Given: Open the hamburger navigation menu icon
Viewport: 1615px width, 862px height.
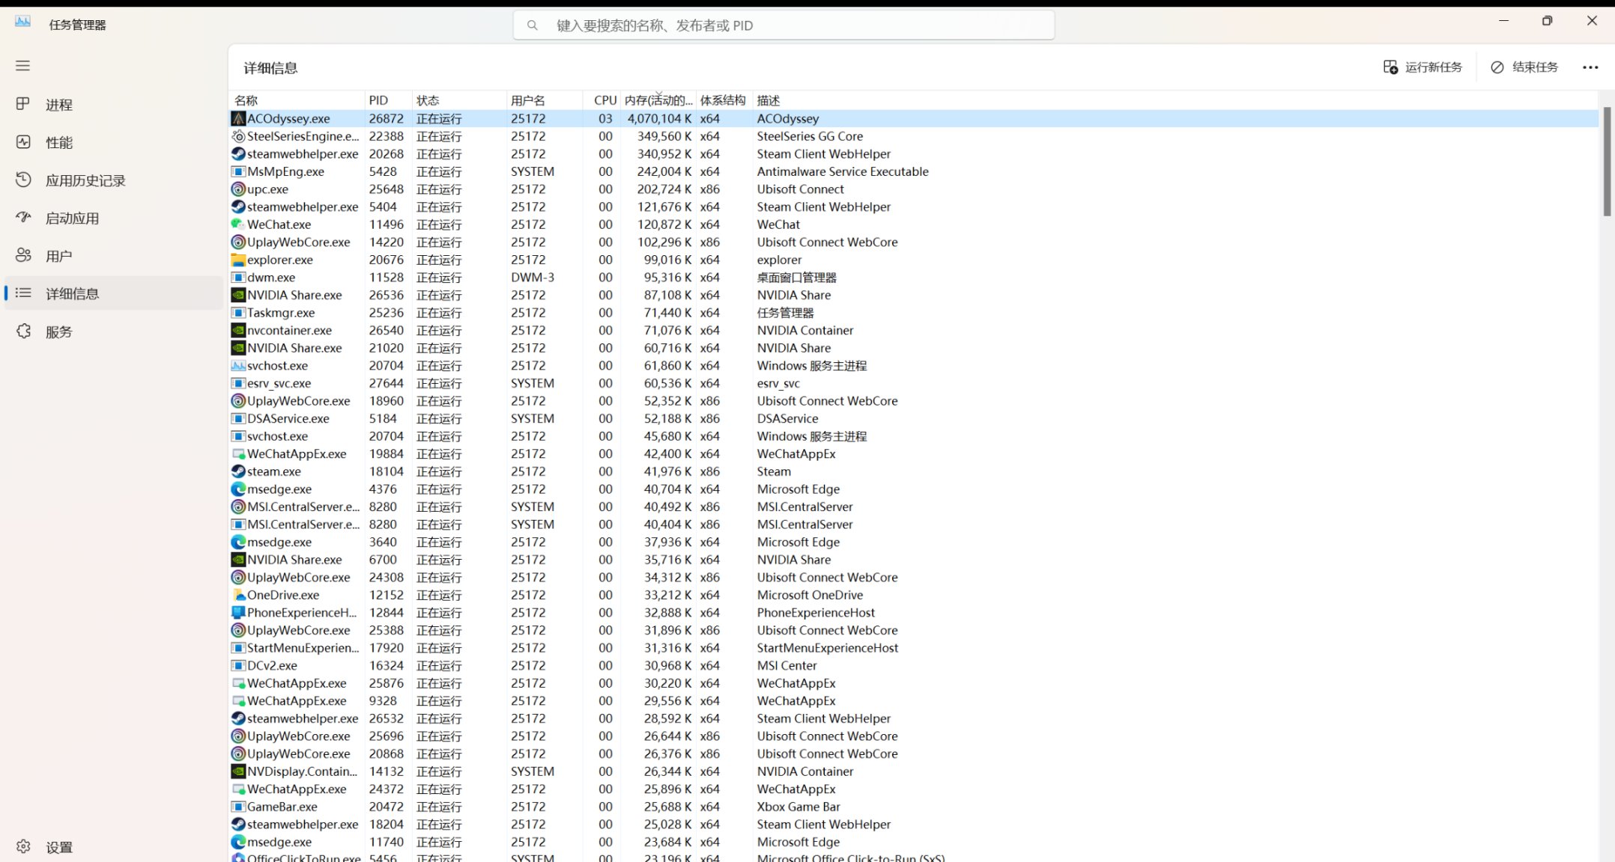Looking at the screenshot, I should [23, 66].
